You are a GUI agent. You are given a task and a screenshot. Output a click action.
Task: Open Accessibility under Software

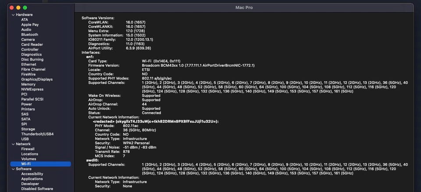pyautogui.click(x=32, y=174)
